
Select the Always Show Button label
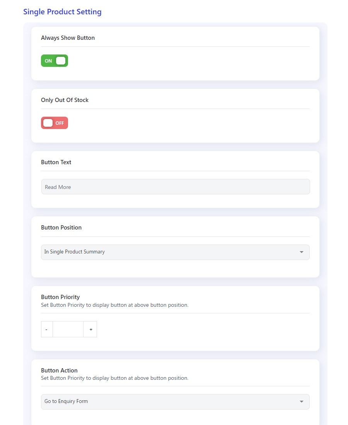(68, 38)
